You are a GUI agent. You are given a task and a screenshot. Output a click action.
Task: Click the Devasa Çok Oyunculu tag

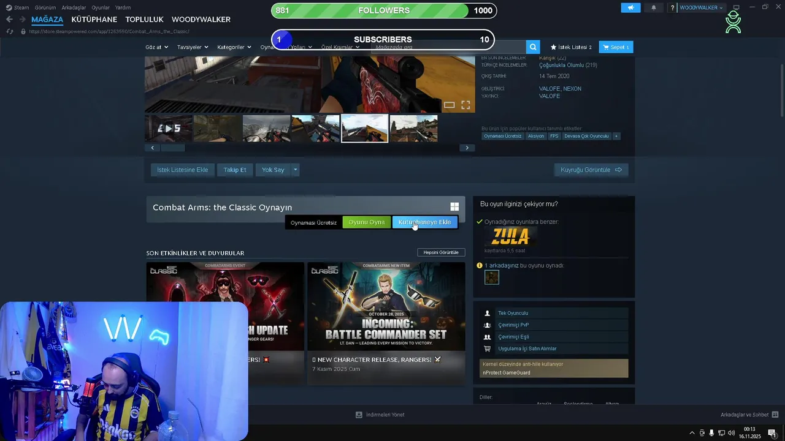coord(586,136)
